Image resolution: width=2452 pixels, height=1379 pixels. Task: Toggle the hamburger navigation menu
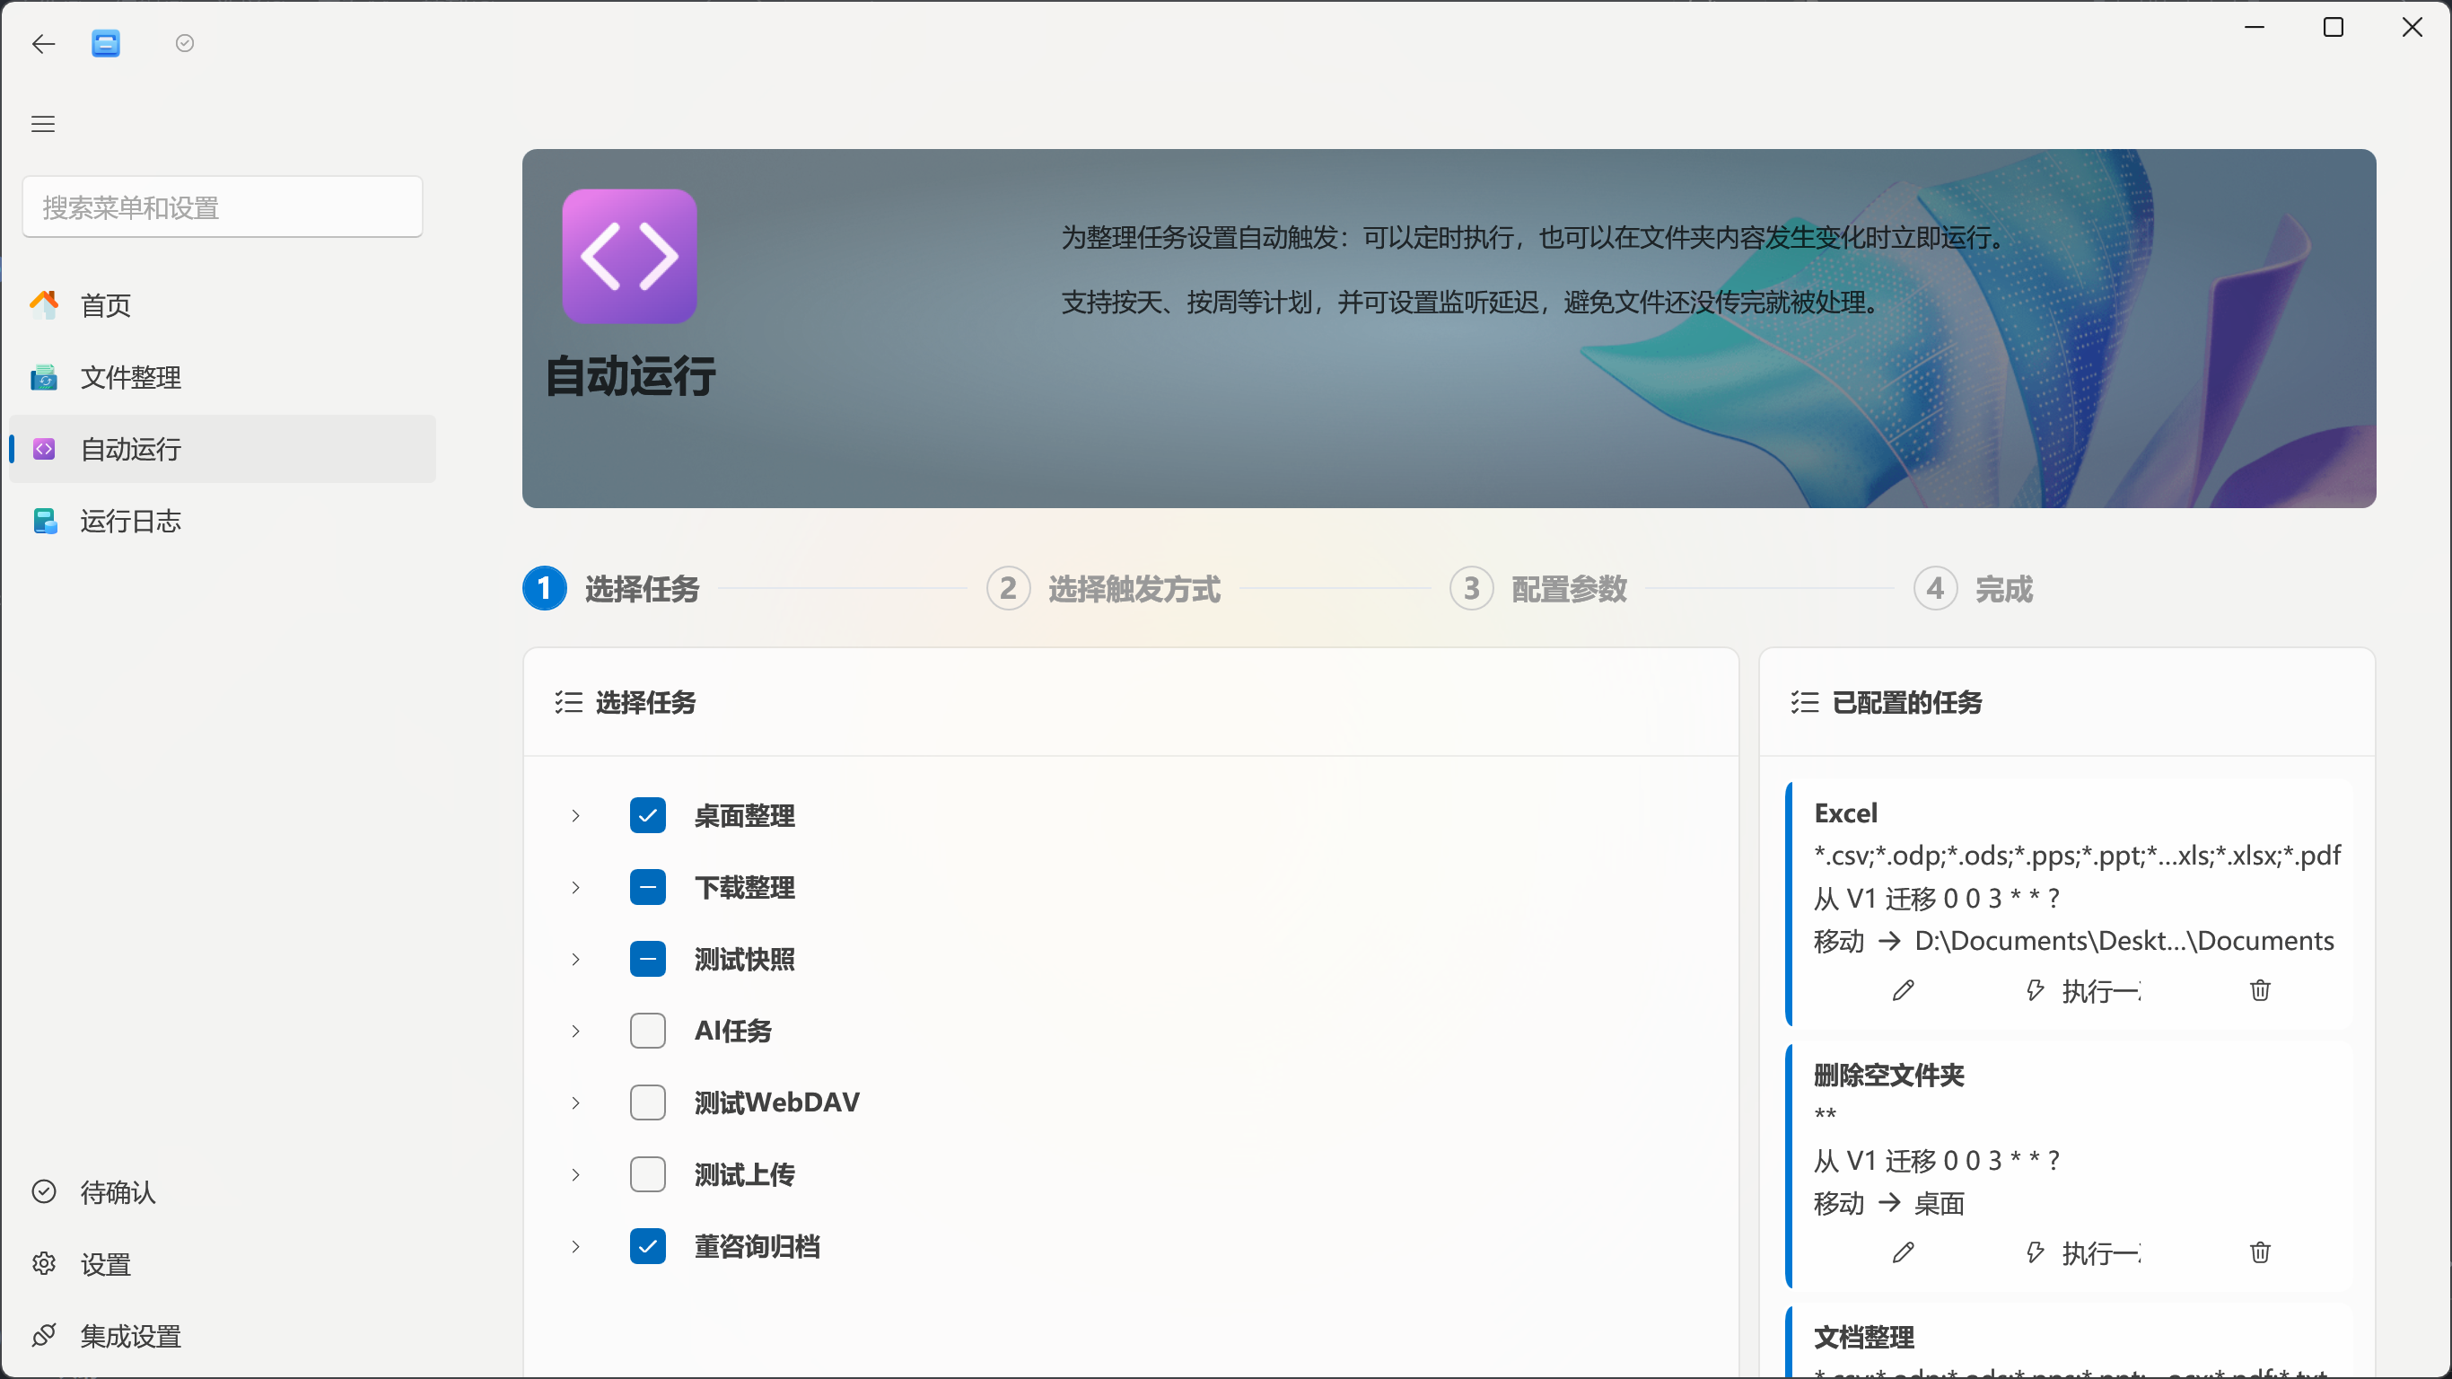click(44, 124)
